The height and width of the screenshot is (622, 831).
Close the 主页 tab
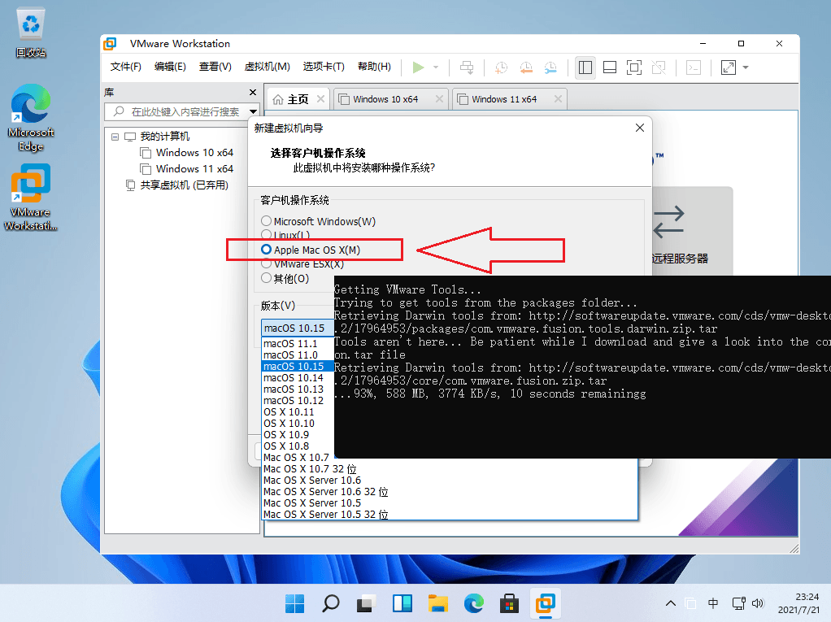click(x=320, y=99)
